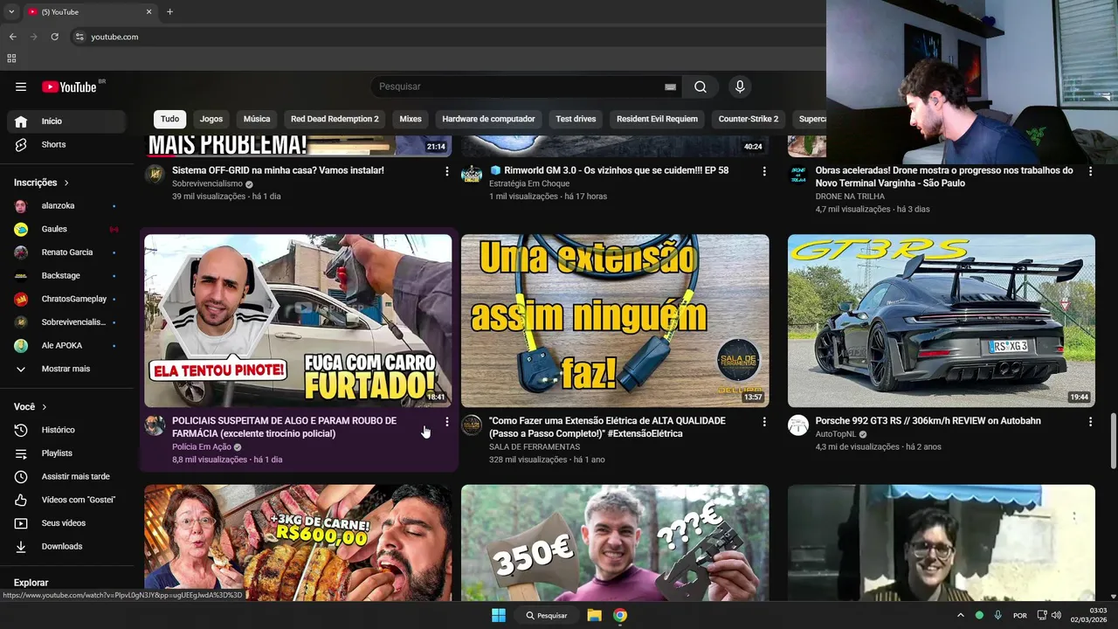Open Estratégia Em Choque channel link
Image resolution: width=1118 pixels, height=629 pixels.
click(x=529, y=184)
